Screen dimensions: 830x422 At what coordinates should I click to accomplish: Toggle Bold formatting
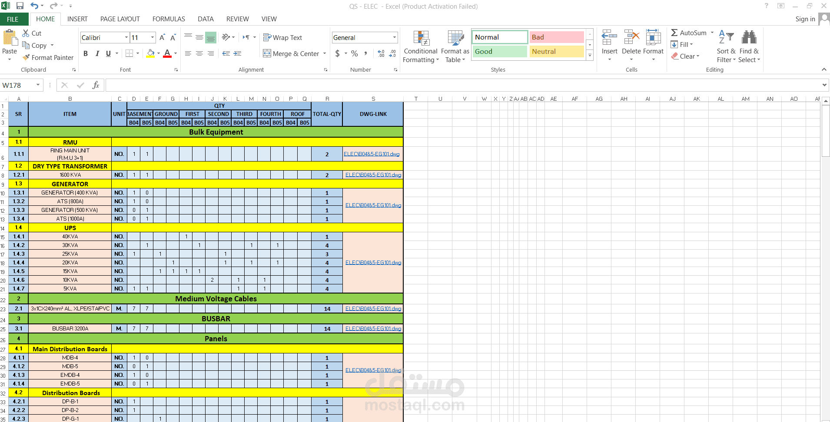click(86, 53)
